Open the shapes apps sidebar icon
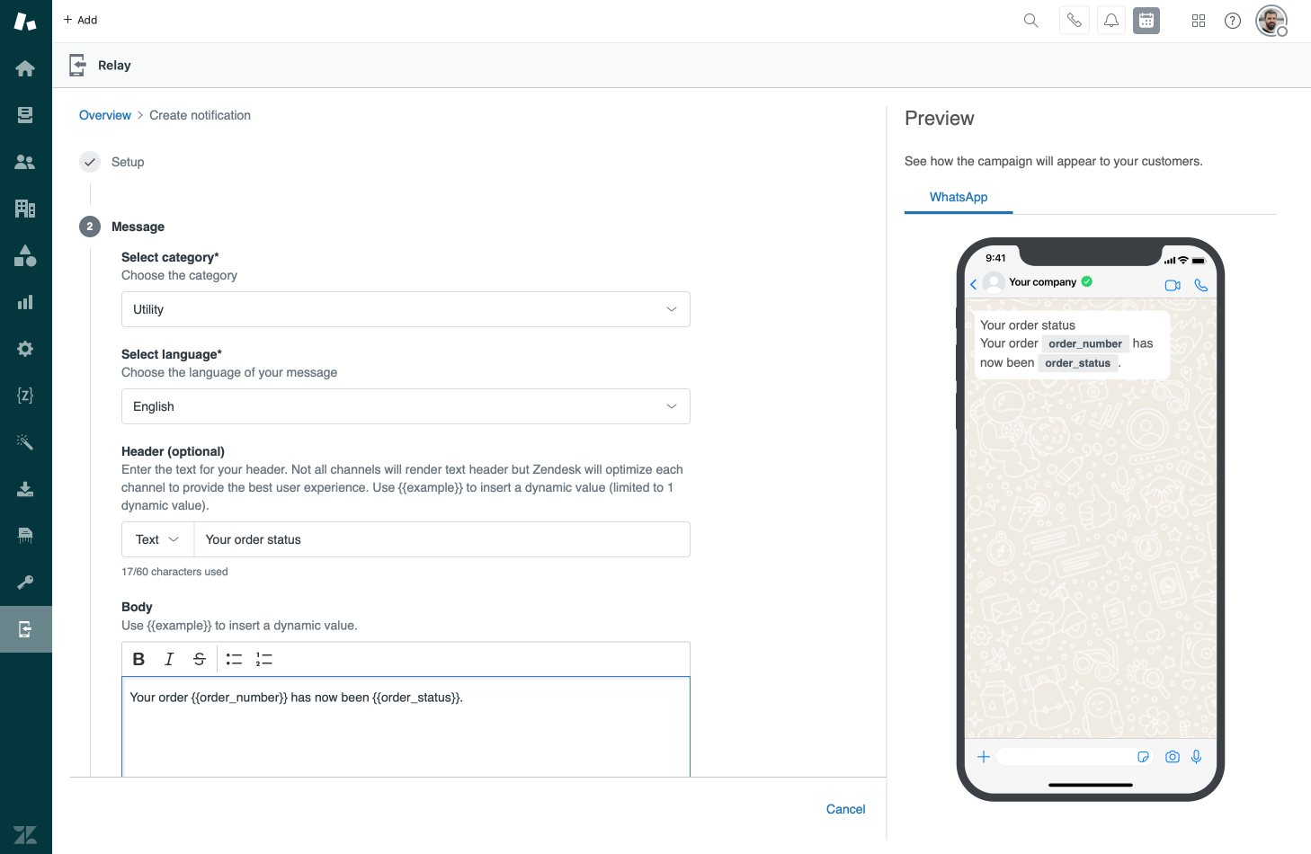 25,255
